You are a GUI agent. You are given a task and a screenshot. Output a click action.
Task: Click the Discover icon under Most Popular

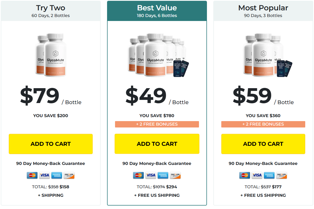pos(281,175)
